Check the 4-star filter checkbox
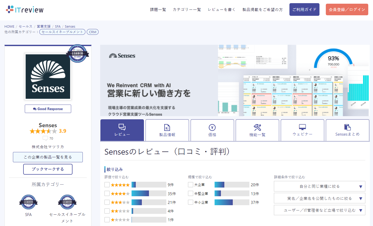 coord(107,193)
